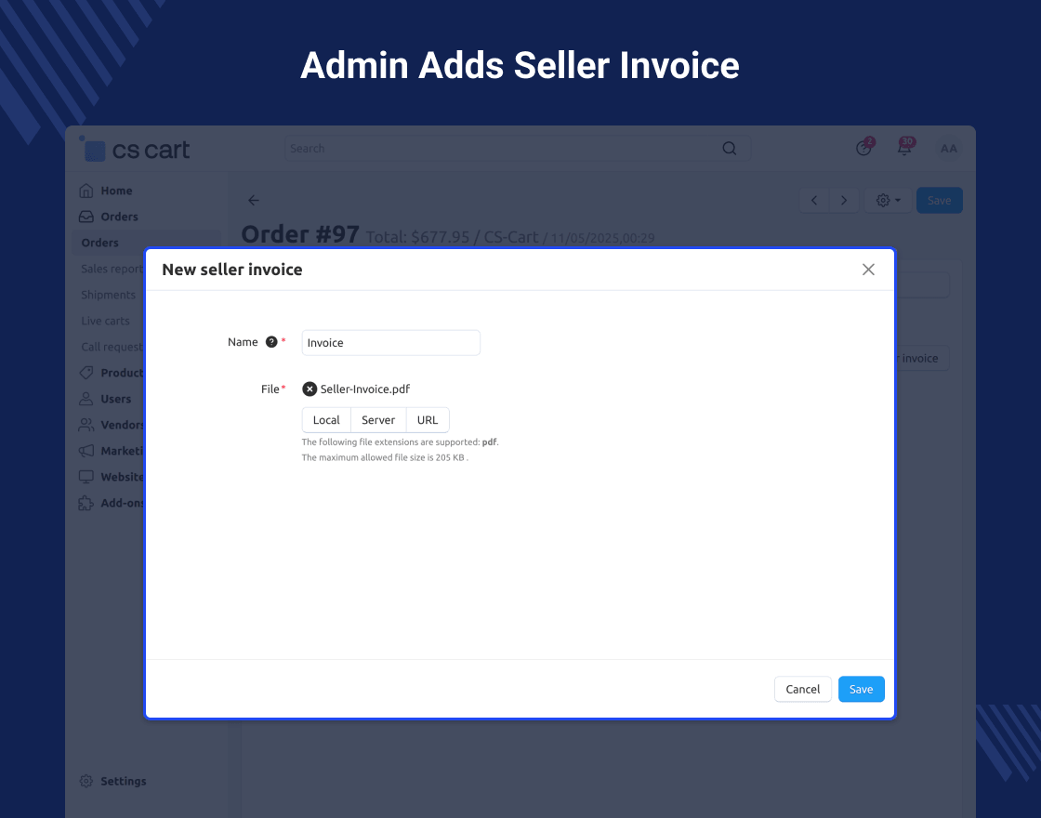Open the AA user account avatar
Viewport: 1041px width, 818px height.
click(948, 149)
